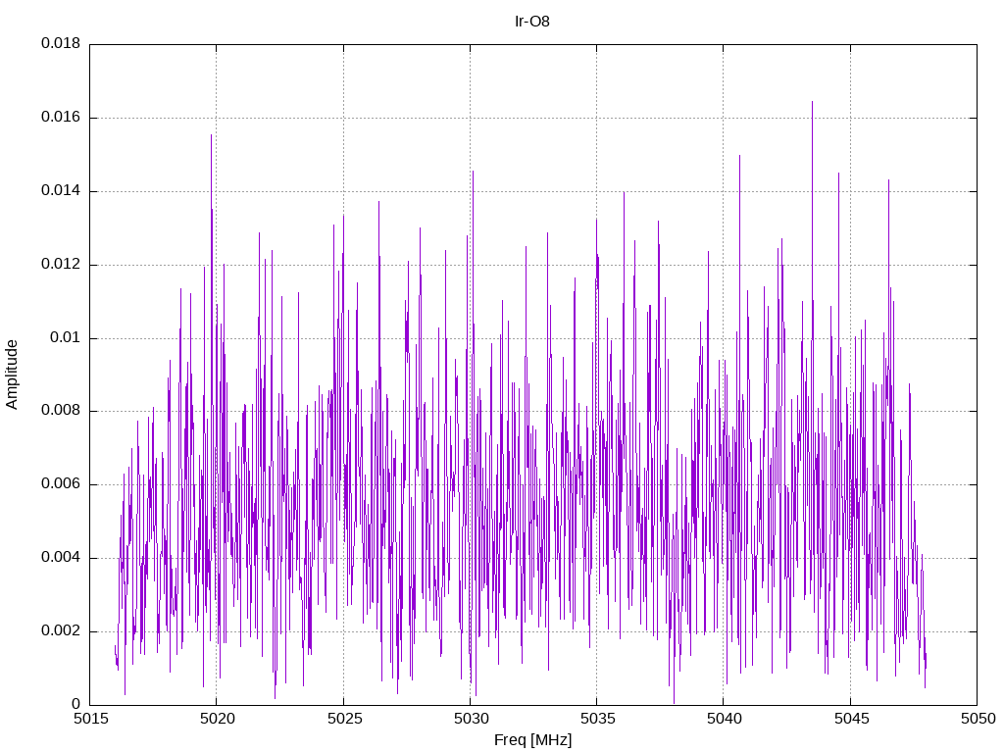Click x-axis tick label 5045
The image size is (1004, 753).
click(x=851, y=719)
